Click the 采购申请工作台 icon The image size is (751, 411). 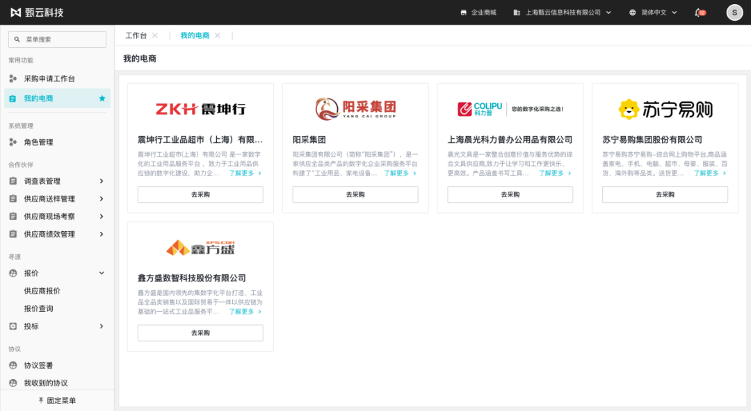click(x=13, y=78)
